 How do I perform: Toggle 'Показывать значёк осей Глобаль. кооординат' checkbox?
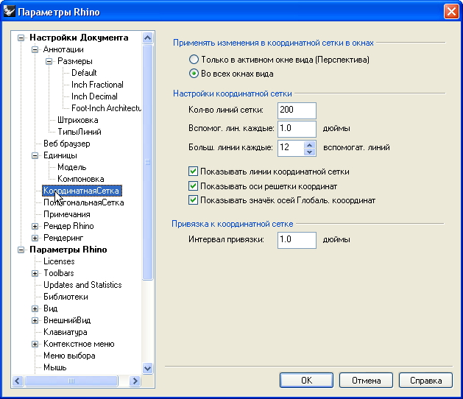[193, 200]
